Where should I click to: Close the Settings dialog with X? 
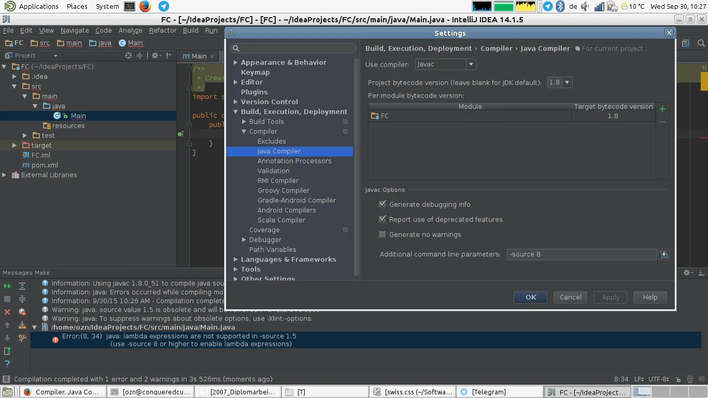[x=669, y=33]
